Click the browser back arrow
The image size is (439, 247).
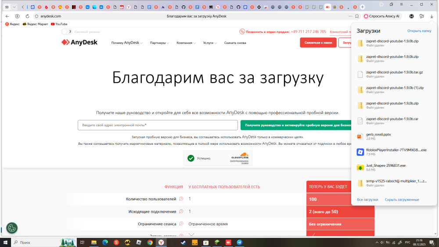point(7,16)
